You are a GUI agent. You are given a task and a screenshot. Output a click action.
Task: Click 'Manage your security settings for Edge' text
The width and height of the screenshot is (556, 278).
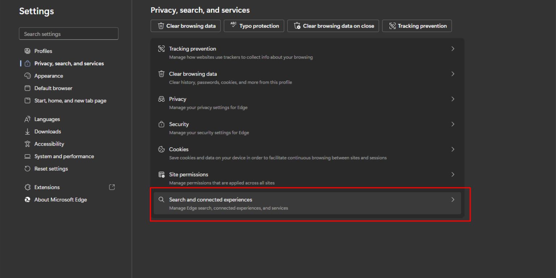coord(209,132)
